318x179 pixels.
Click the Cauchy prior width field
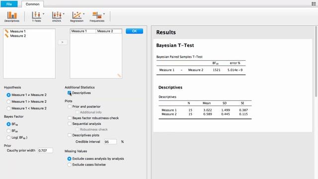click(x=45, y=150)
